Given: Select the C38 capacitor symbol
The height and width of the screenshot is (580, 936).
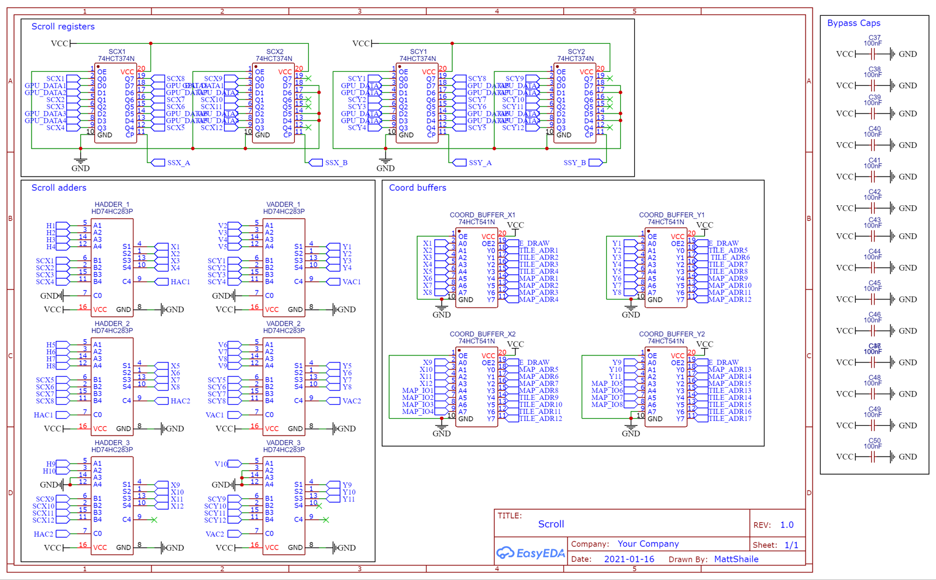Looking at the screenshot, I should [873, 85].
